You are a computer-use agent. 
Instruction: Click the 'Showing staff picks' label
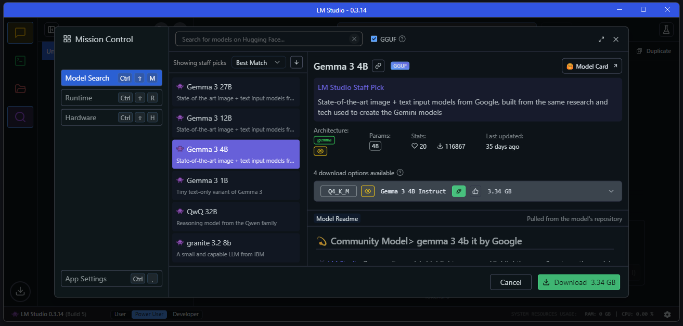click(x=200, y=63)
